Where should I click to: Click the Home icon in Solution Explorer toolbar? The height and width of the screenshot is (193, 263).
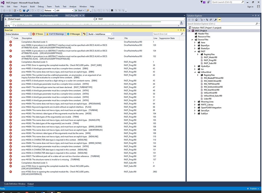pyautogui.click(x=196, y=20)
